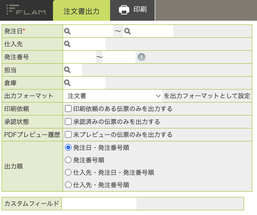Expand the 出力フォーマット dropdown
The height and width of the screenshot is (215, 257).
(x=113, y=96)
